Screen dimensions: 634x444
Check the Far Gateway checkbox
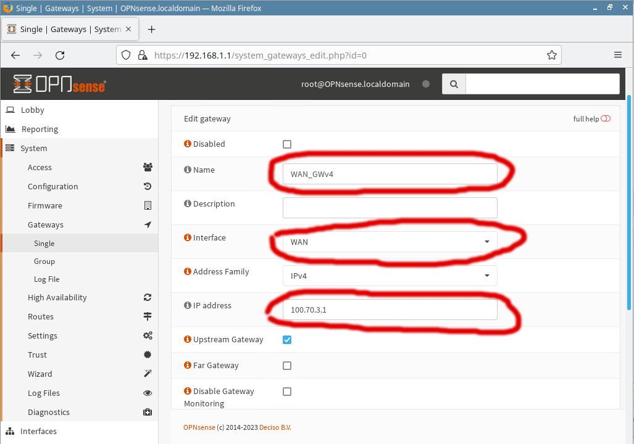pyautogui.click(x=287, y=366)
